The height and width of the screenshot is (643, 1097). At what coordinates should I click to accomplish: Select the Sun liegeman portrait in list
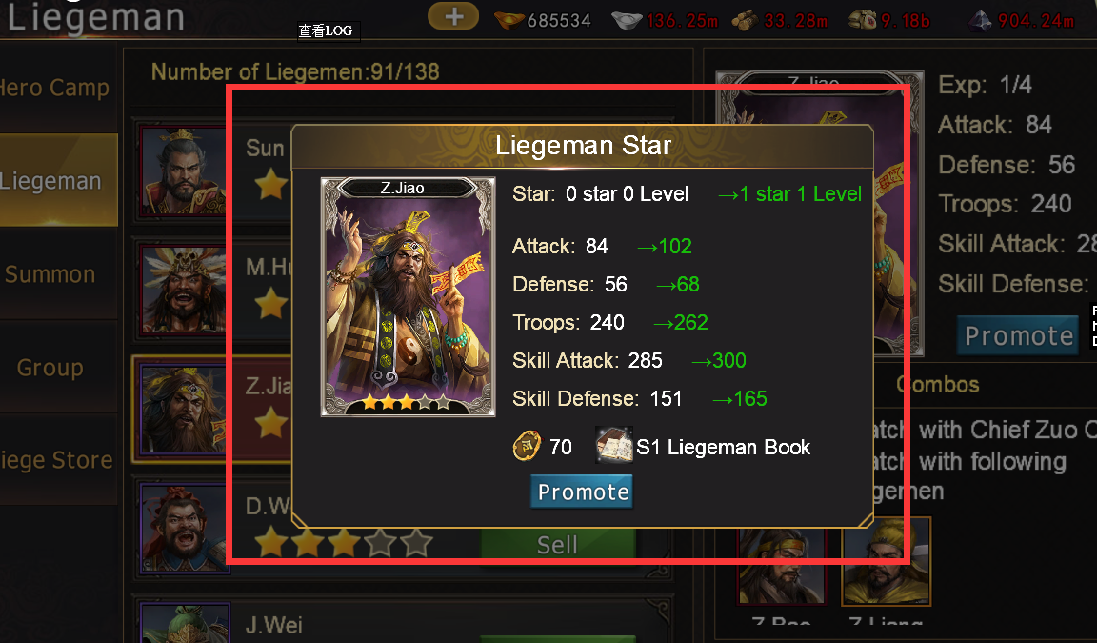[x=182, y=170]
